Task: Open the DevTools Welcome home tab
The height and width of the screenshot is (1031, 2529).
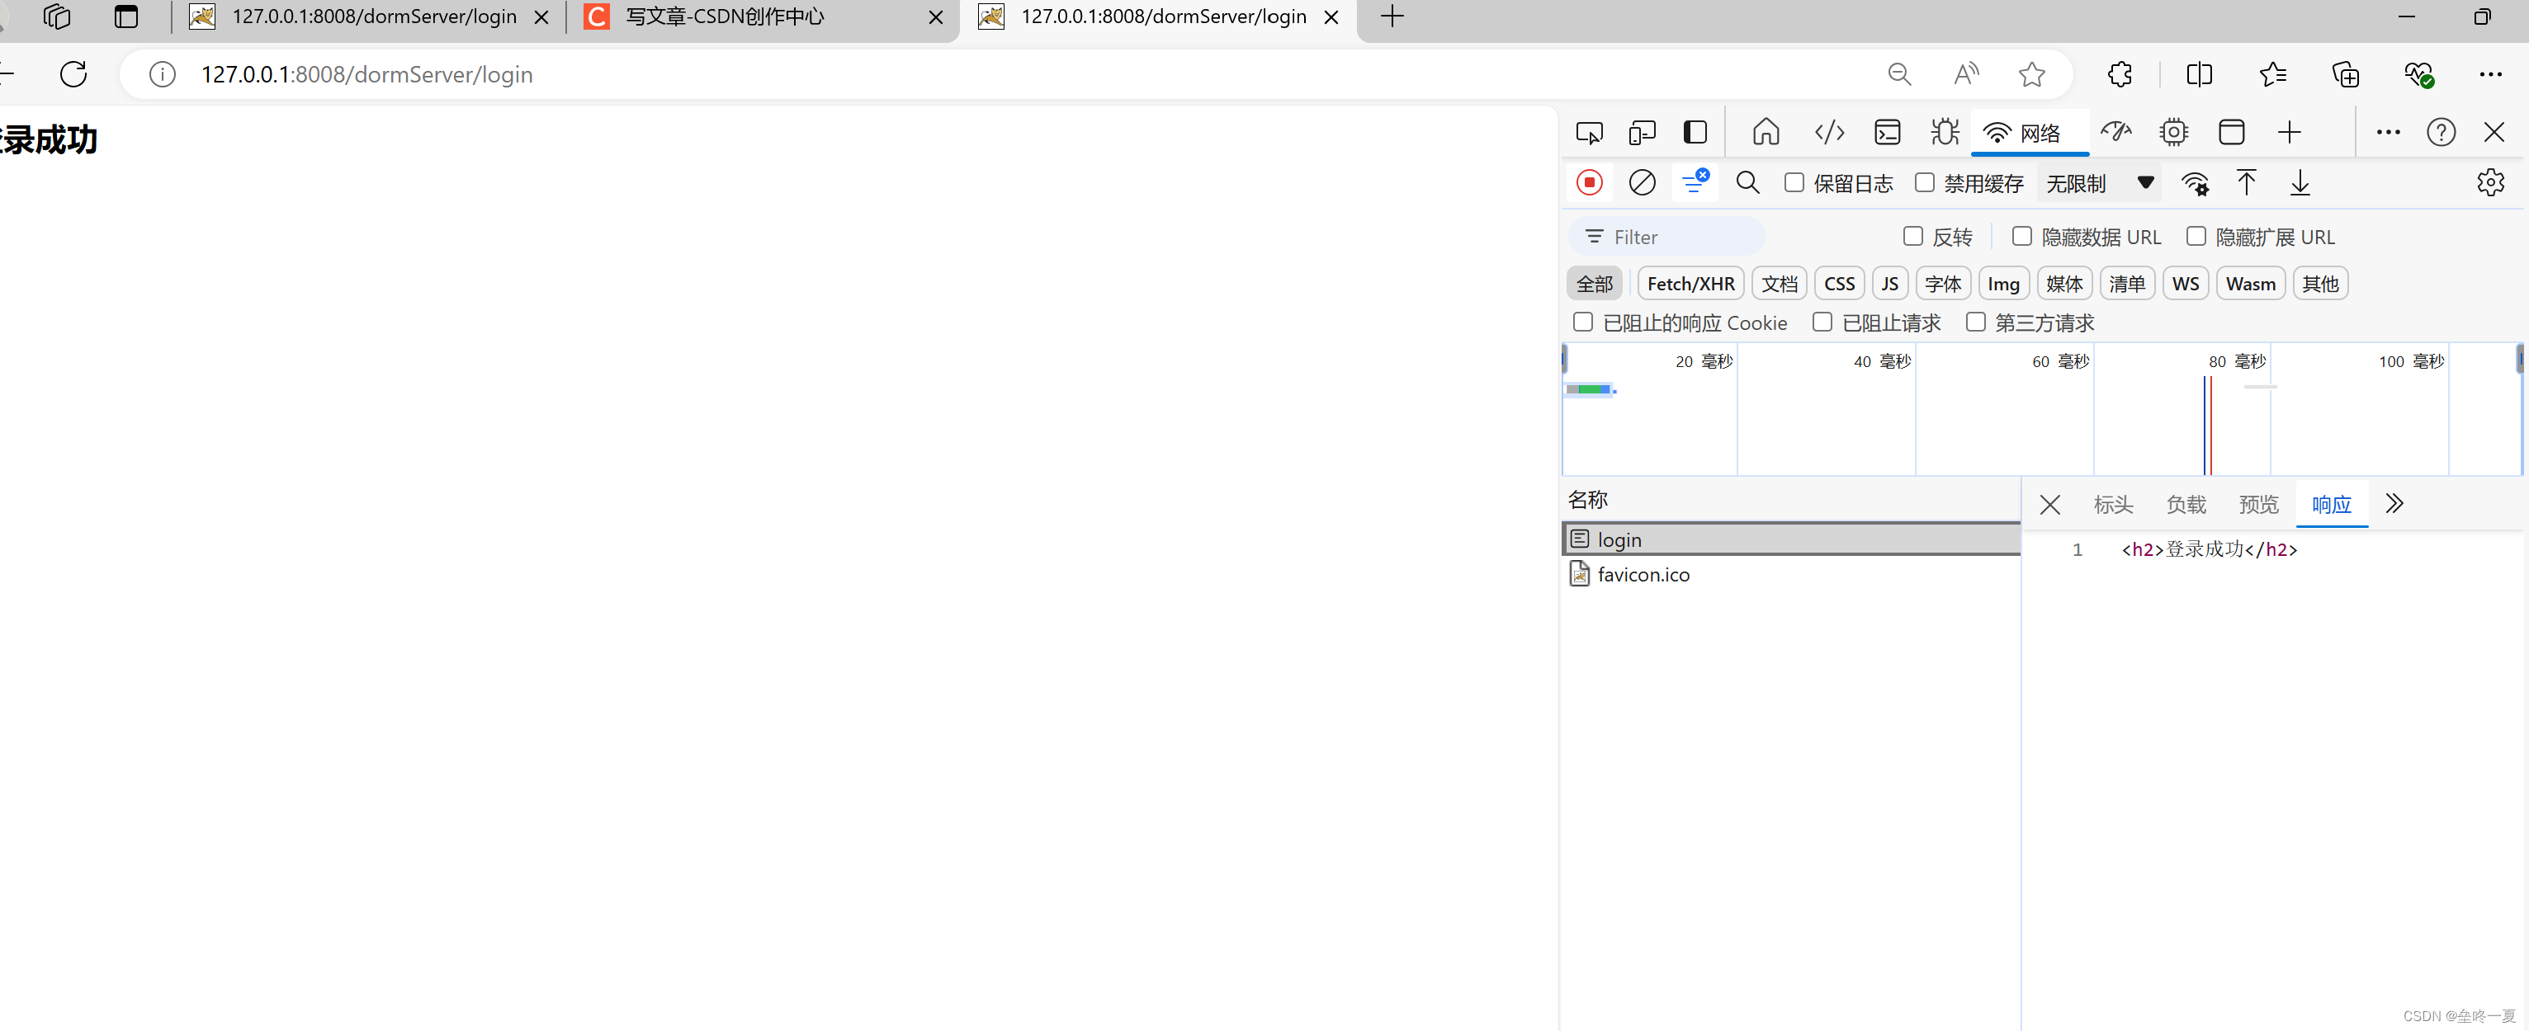Action: click(1766, 133)
